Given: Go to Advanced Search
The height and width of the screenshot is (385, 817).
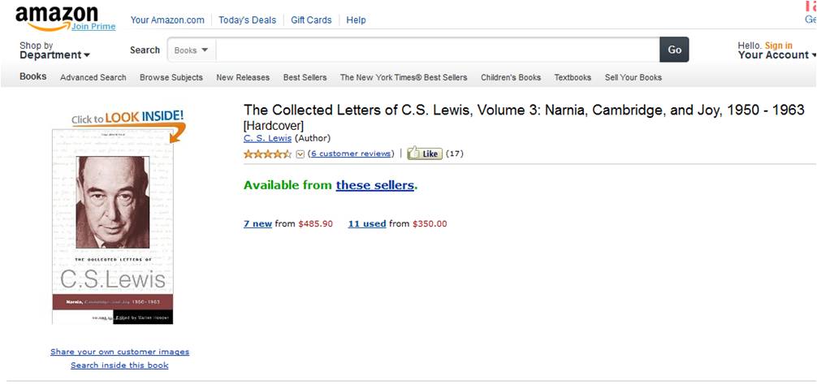Looking at the screenshot, I should [x=93, y=78].
